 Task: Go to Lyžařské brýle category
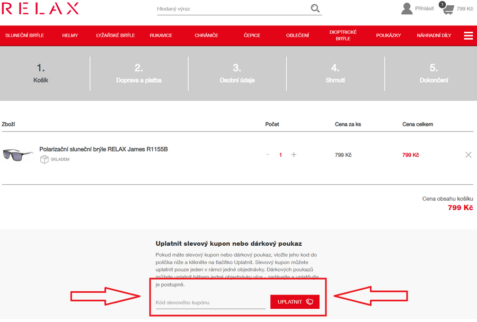click(x=116, y=35)
